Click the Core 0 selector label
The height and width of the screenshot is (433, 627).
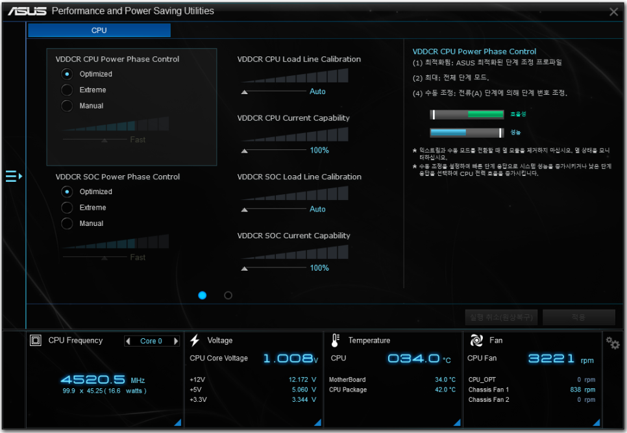tap(151, 341)
